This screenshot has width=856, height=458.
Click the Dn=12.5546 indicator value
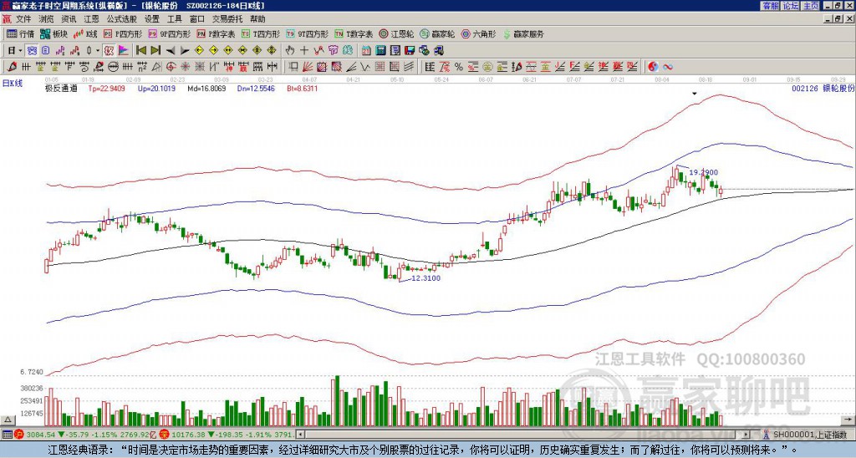point(256,89)
